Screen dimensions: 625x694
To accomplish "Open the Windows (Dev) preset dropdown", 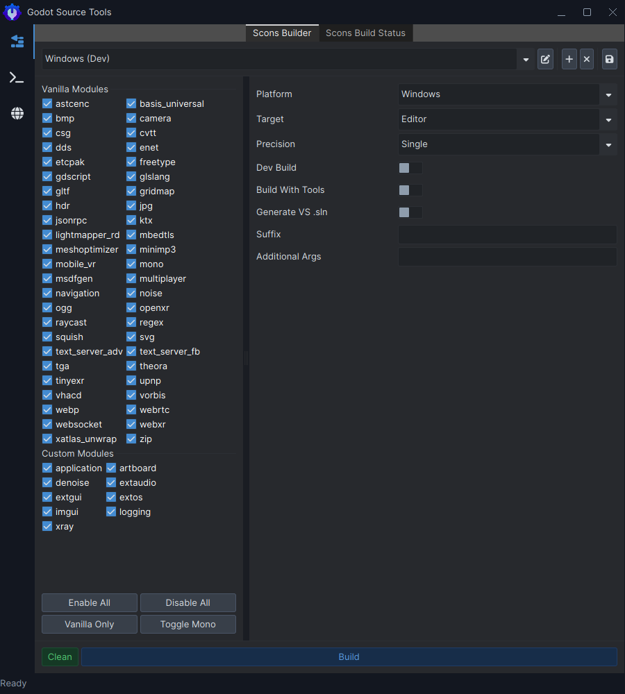I will (287, 59).
